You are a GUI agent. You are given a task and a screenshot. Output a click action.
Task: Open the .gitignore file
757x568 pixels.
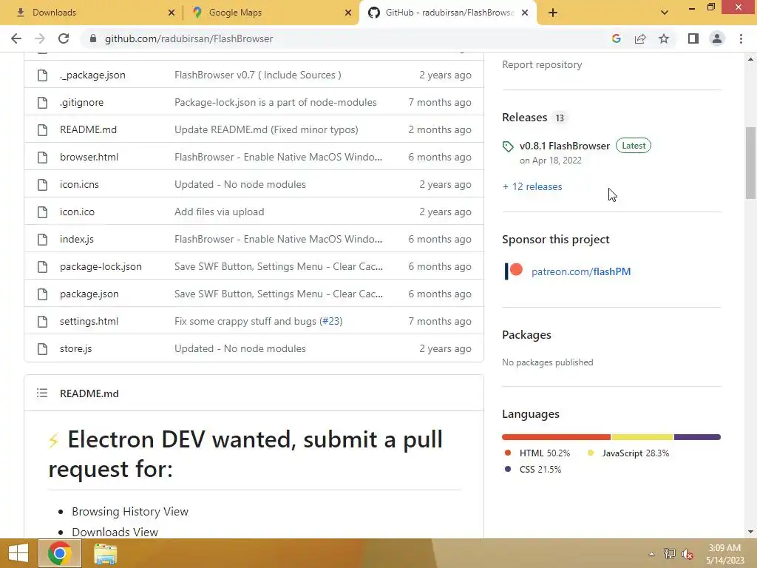(81, 102)
